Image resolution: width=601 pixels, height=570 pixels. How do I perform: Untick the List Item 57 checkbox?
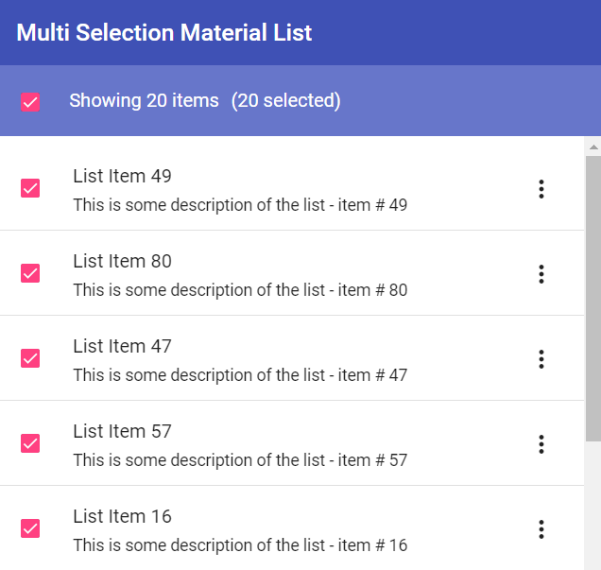30,443
